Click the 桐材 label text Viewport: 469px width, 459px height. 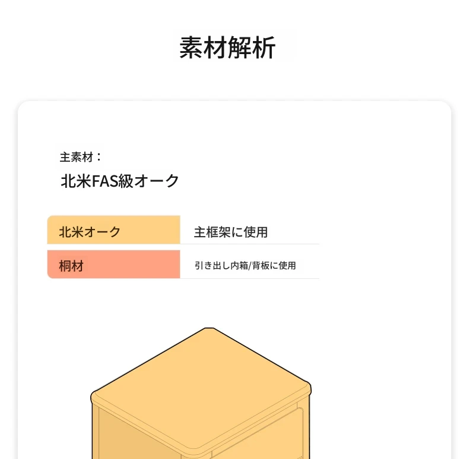coord(71,266)
